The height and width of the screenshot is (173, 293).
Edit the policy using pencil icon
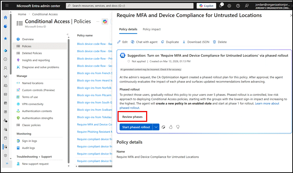click(x=122, y=42)
